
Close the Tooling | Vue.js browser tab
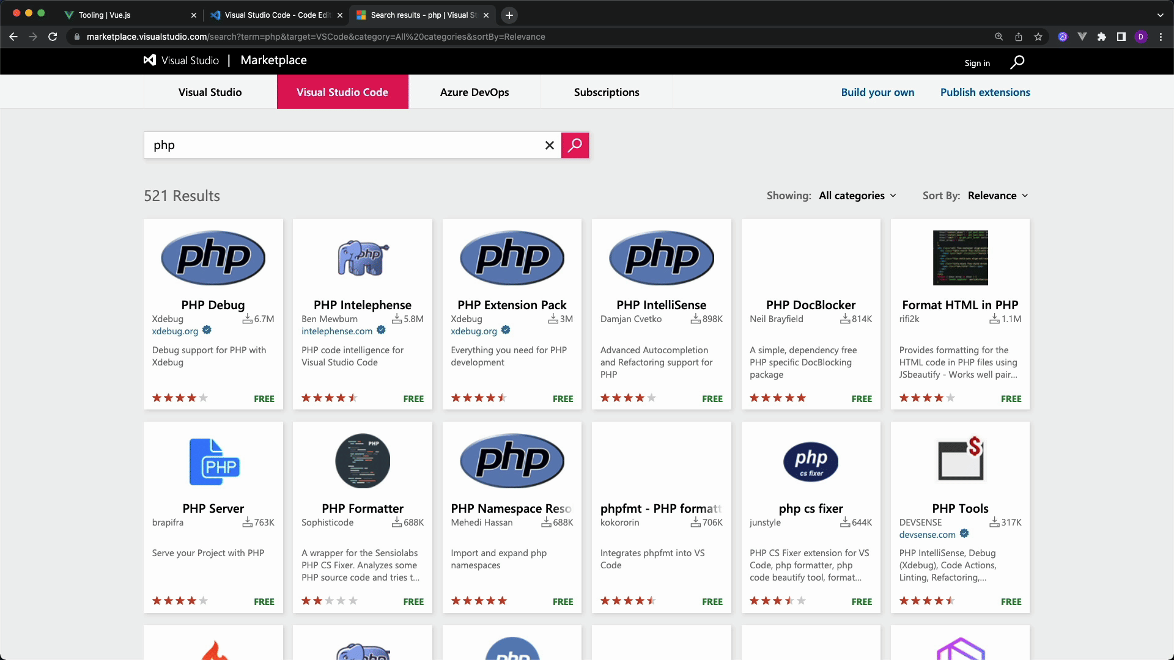coord(194,15)
